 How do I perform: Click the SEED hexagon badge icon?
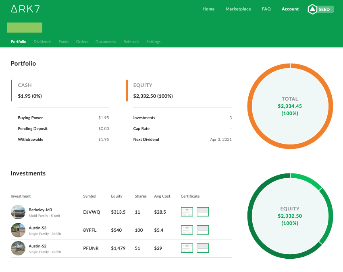[x=312, y=9]
